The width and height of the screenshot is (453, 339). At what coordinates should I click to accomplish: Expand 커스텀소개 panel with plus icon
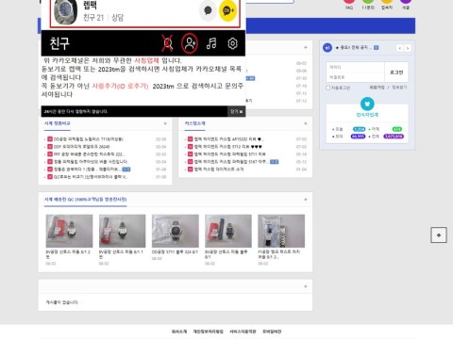click(306, 123)
